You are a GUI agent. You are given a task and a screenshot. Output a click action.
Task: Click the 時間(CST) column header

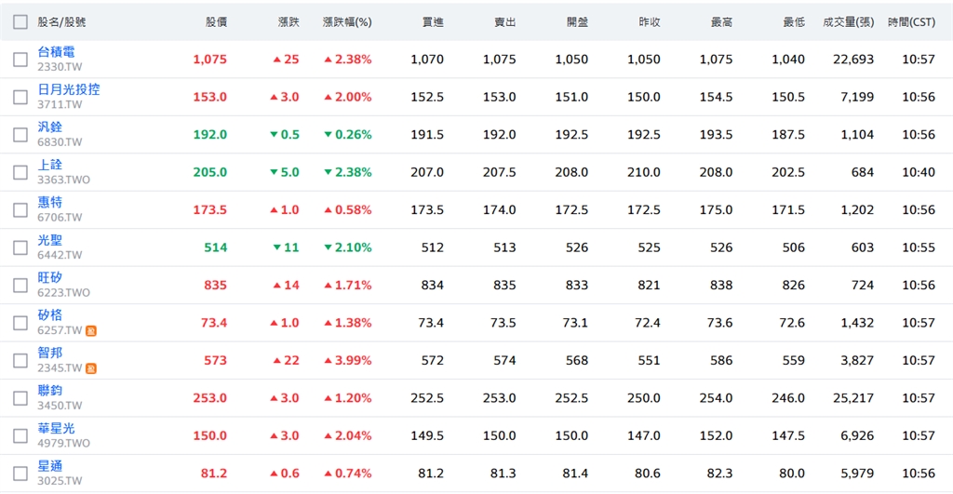[911, 21]
